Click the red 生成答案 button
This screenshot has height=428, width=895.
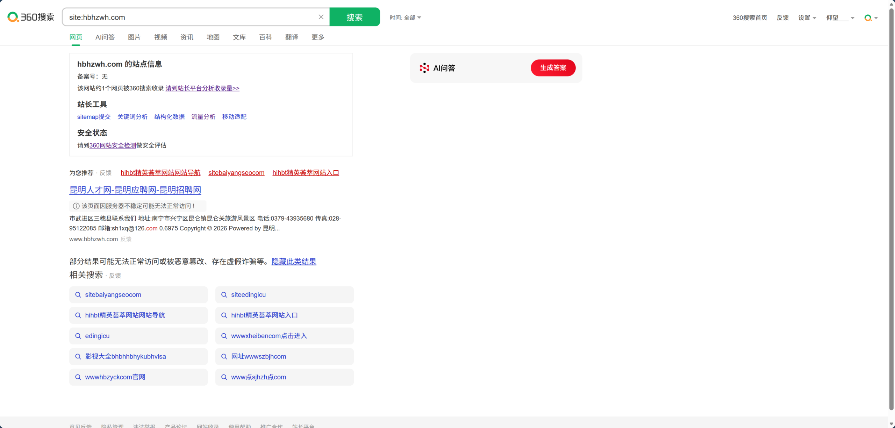pyautogui.click(x=553, y=68)
